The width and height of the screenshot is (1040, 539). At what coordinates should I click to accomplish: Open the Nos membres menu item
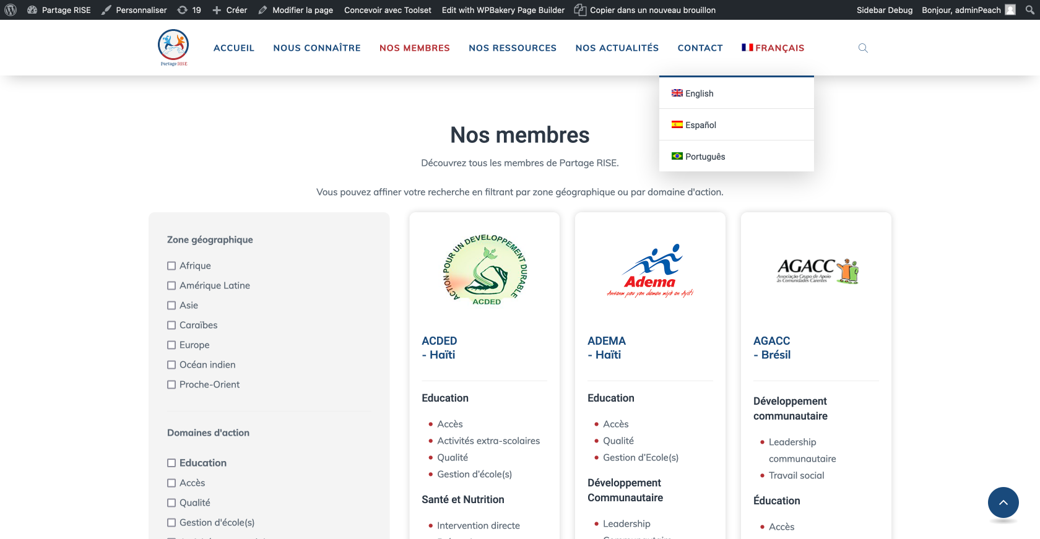point(415,48)
